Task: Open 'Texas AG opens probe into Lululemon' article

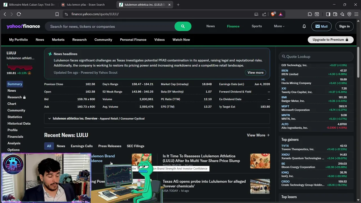Action: tap(204, 184)
